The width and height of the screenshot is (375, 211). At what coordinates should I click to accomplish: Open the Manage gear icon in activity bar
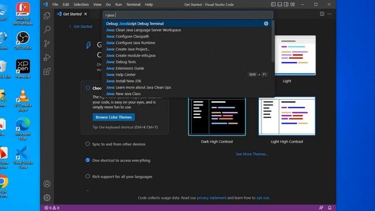(47, 198)
